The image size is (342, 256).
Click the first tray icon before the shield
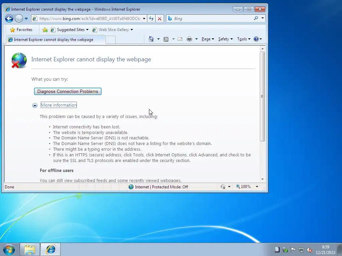tap(277, 250)
